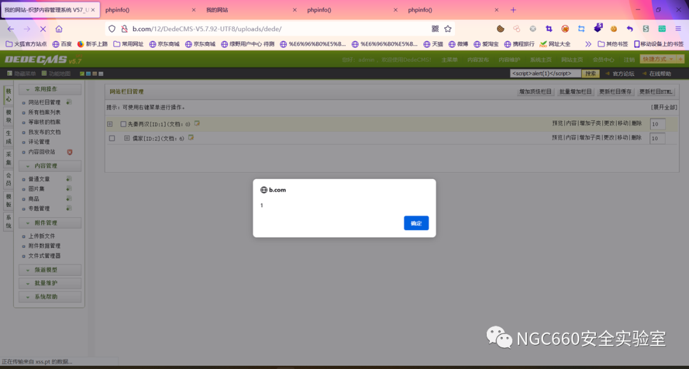
Task: Add 图片集 using its sidebar add icon
Action: [68, 189]
